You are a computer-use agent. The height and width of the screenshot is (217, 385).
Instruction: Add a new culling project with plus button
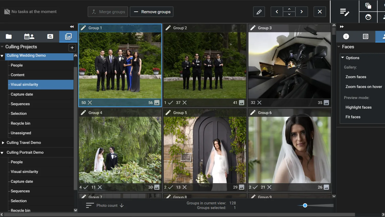(72, 48)
